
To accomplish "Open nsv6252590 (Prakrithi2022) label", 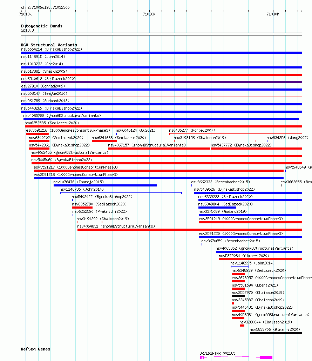I will pos(100,211).
